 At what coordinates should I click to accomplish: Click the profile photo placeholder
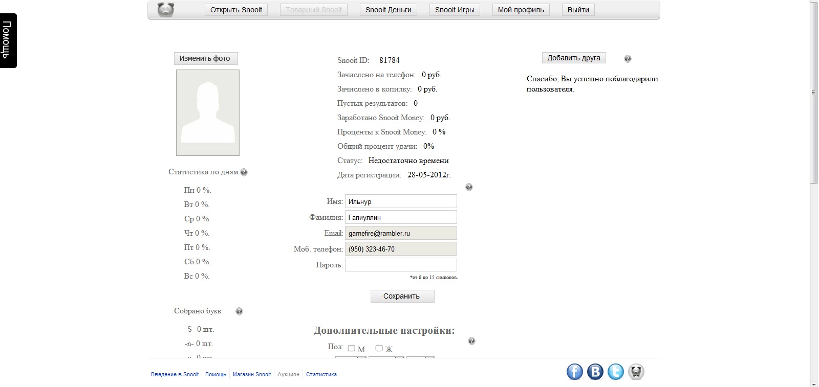pyautogui.click(x=208, y=112)
